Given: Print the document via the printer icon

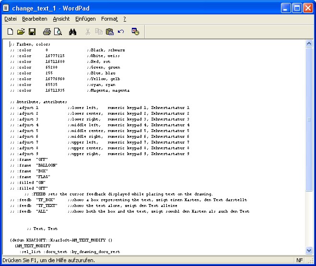Looking at the screenshot, I should (x=47, y=32).
